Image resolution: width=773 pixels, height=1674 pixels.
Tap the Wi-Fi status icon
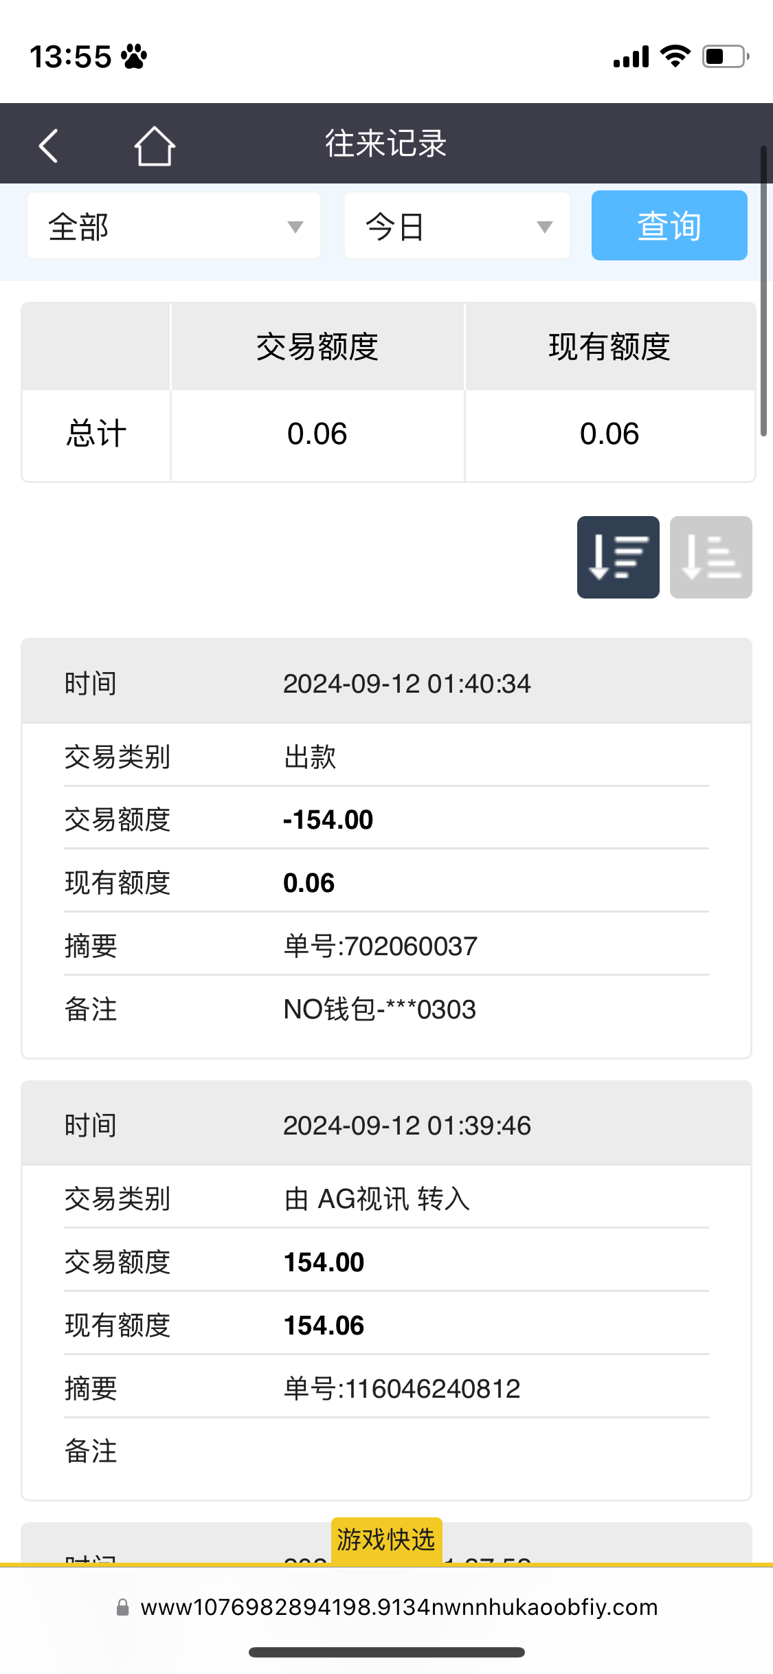(675, 56)
